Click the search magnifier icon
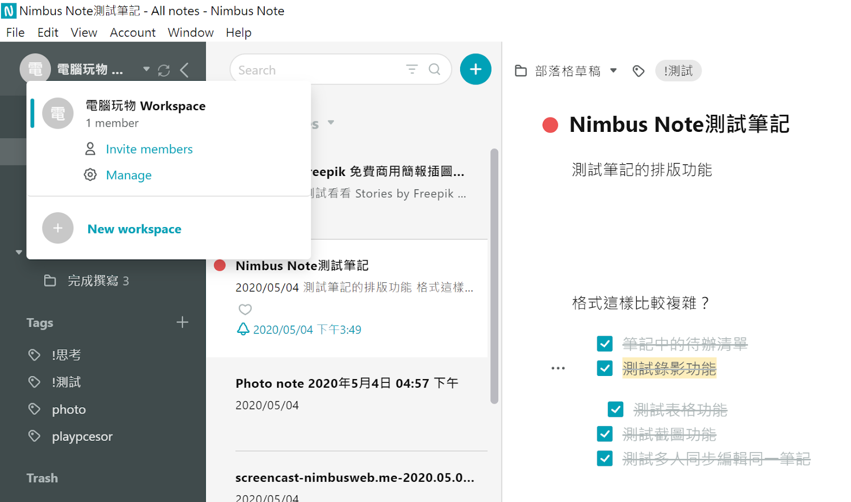 pos(434,69)
